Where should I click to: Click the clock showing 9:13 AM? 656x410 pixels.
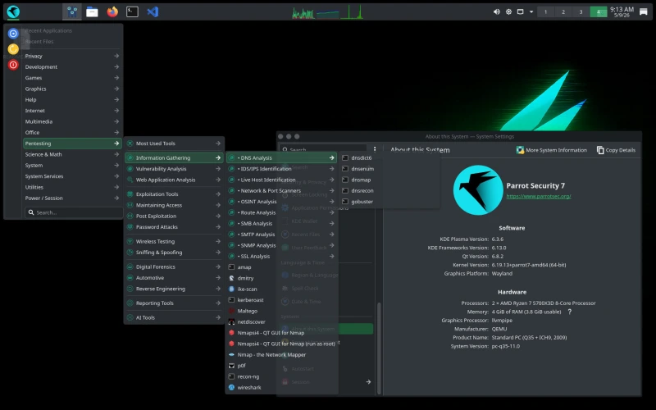click(622, 11)
